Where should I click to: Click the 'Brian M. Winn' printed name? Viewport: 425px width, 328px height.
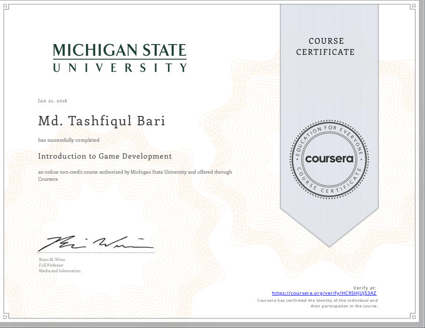tap(52, 259)
